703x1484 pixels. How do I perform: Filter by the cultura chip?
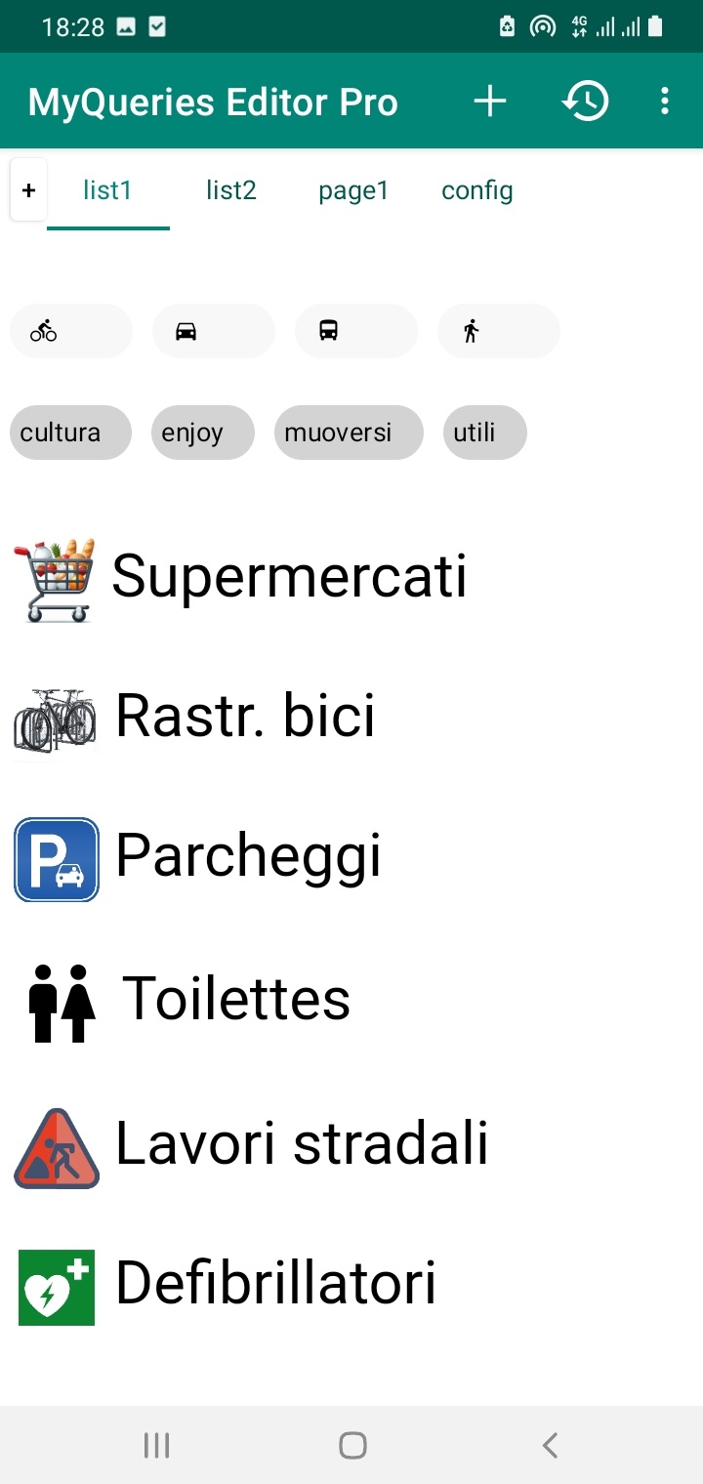pyautogui.click(x=70, y=433)
